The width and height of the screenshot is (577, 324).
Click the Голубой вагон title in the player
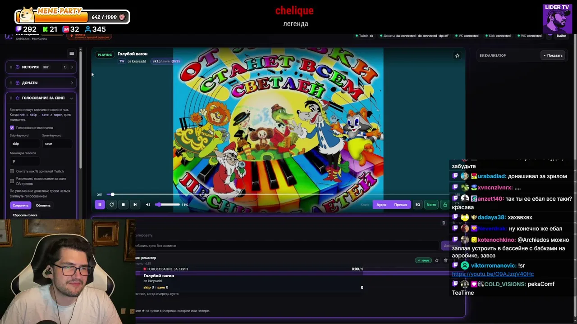[x=133, y=54]
